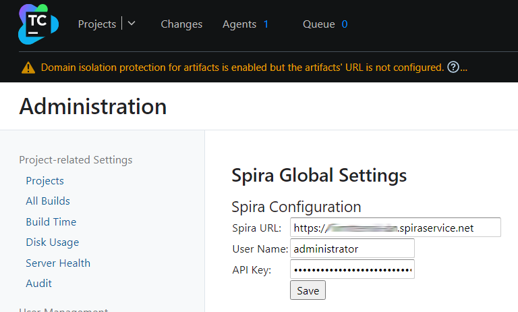
Task: Open Build Time settings link
Action: coord(51,222)
